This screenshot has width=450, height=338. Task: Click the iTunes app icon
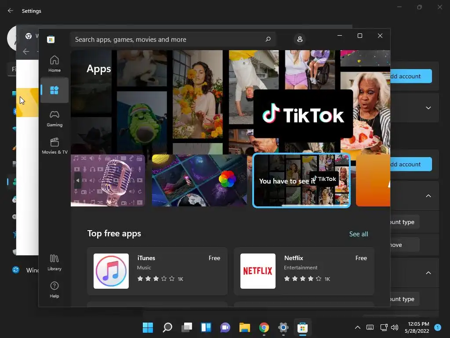(x=111, y=271)
